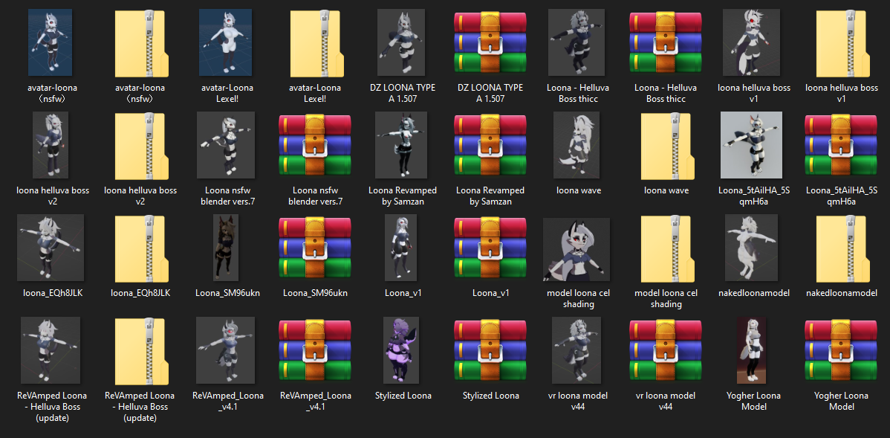
Task: Click the Yogher Loona Model WinRAR archive icon
Action: pyautogui.click(x=841, y=350)
